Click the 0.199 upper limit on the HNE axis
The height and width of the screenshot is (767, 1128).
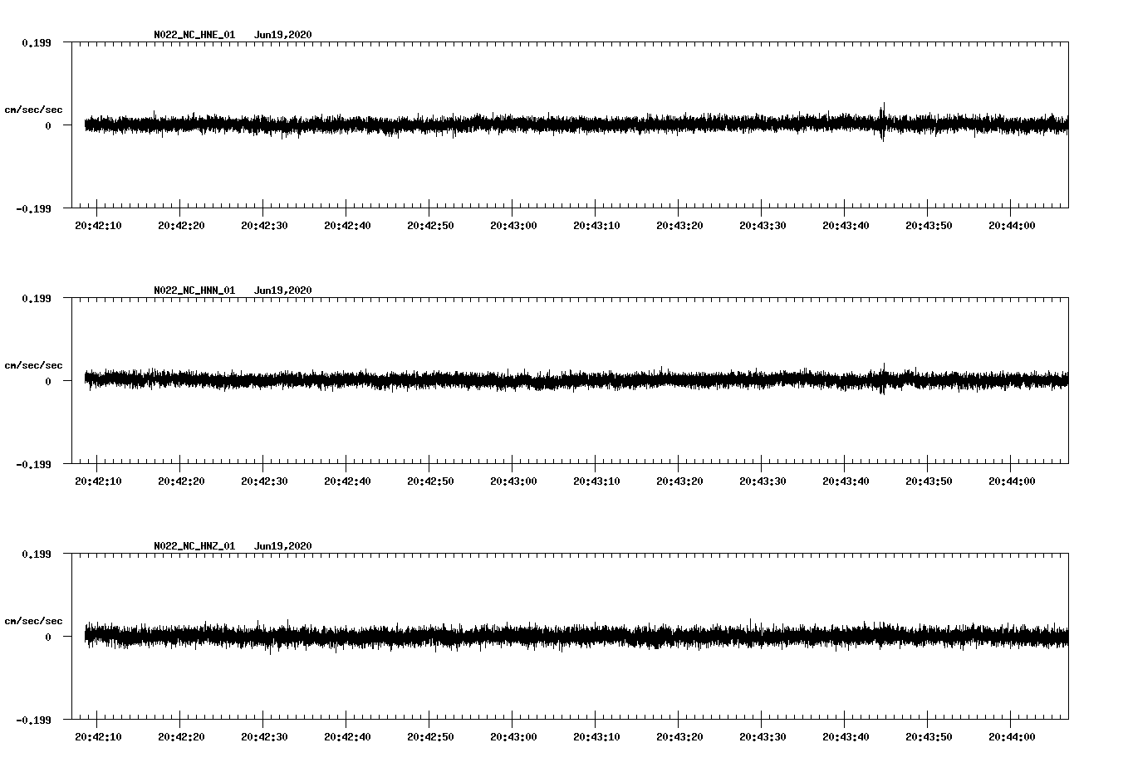point(36,42)
